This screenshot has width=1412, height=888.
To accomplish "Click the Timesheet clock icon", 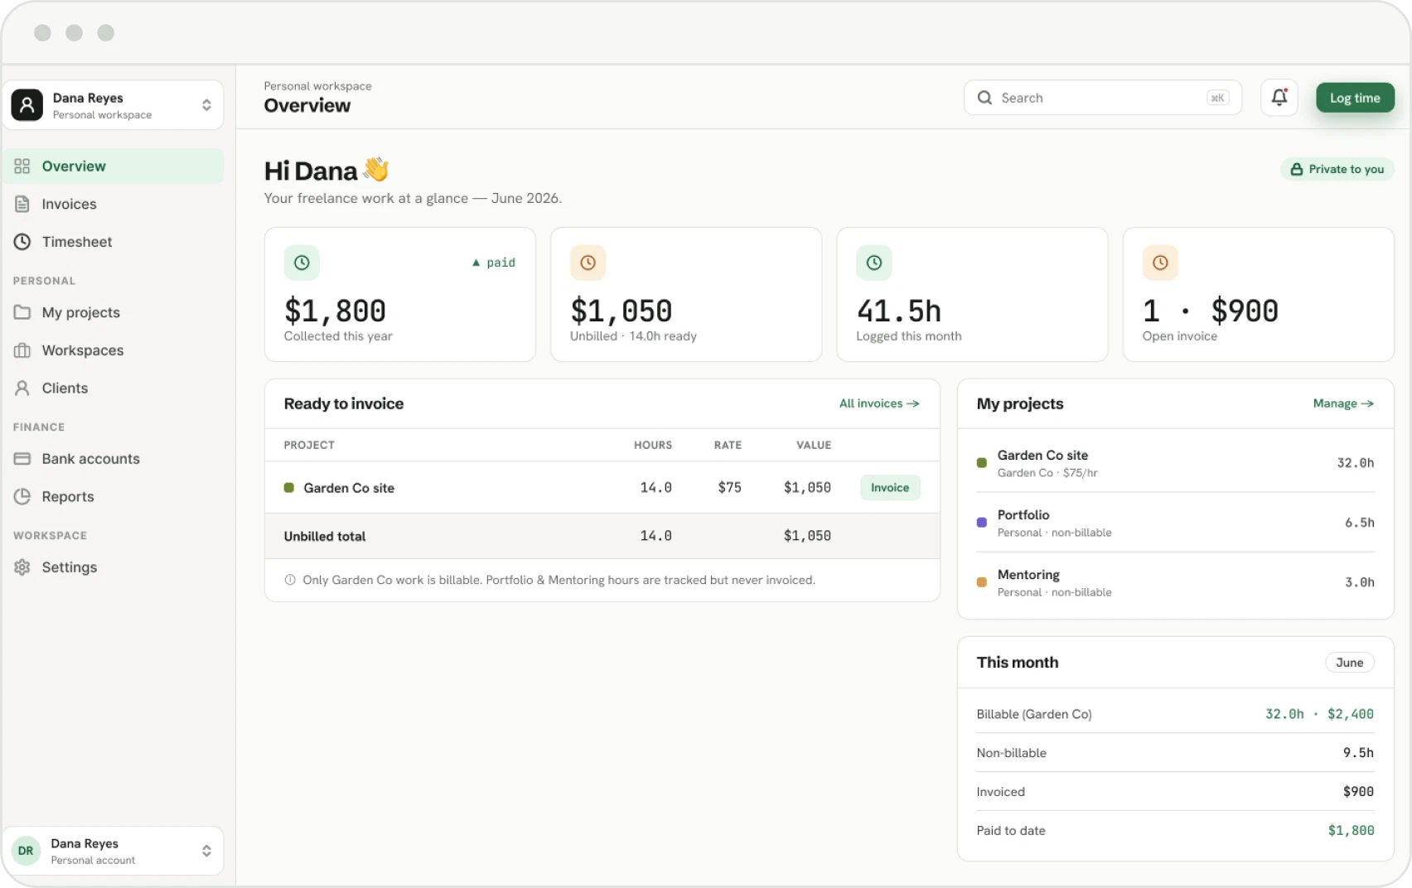I will pyautogui.click(x=22, y=242).
